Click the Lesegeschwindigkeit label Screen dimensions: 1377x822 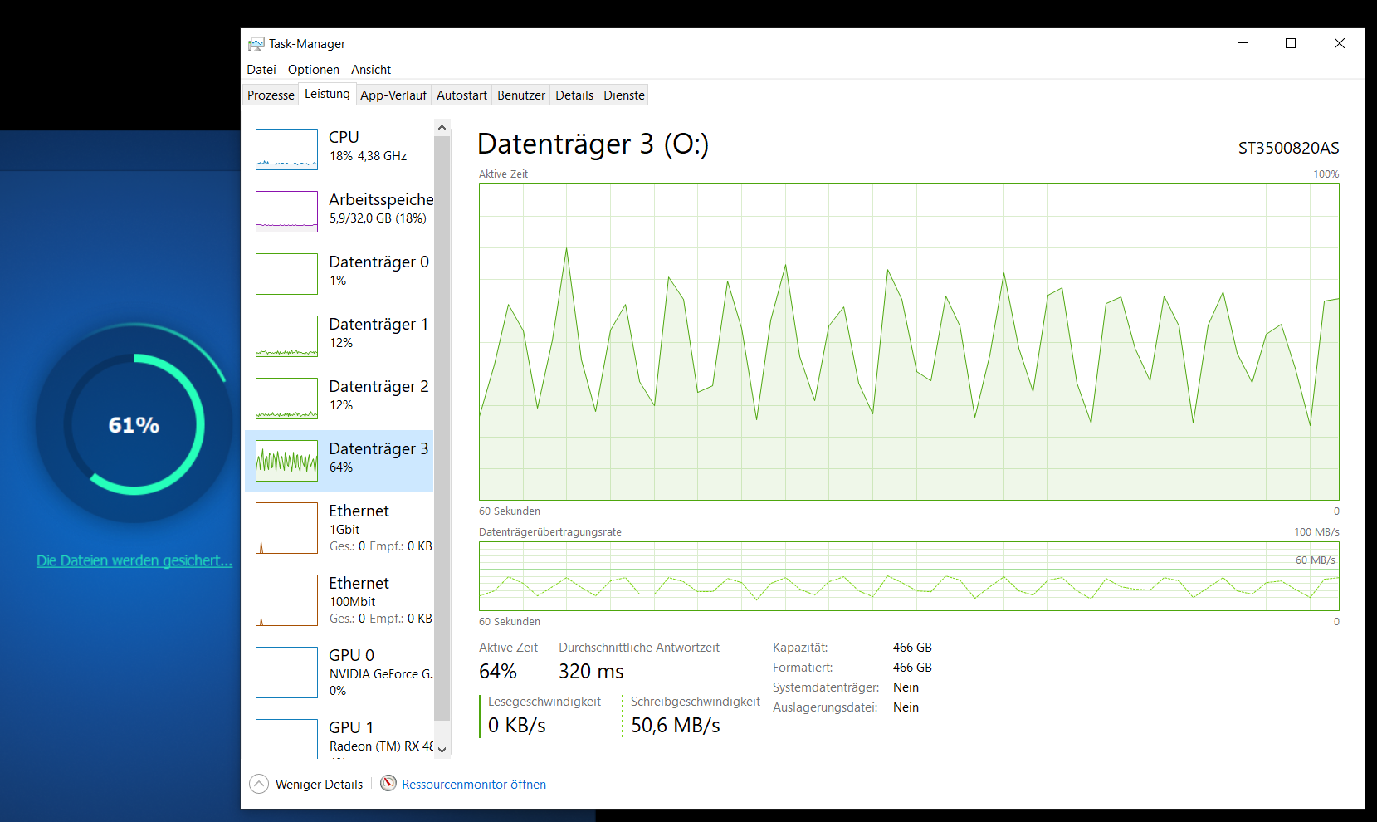tap(544, 702)
